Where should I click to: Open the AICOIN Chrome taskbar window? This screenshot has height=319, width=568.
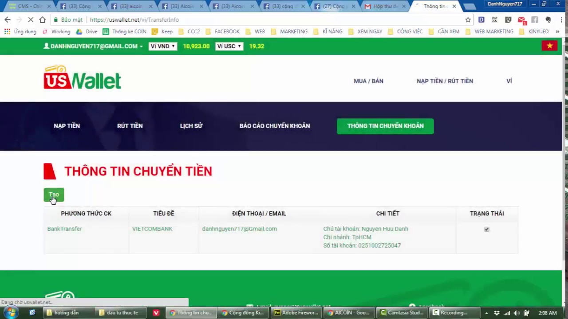[349, 313]
